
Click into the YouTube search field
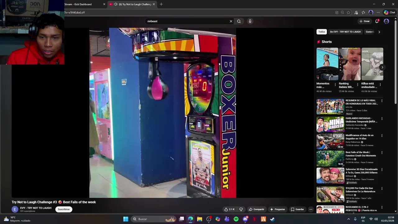187,21
